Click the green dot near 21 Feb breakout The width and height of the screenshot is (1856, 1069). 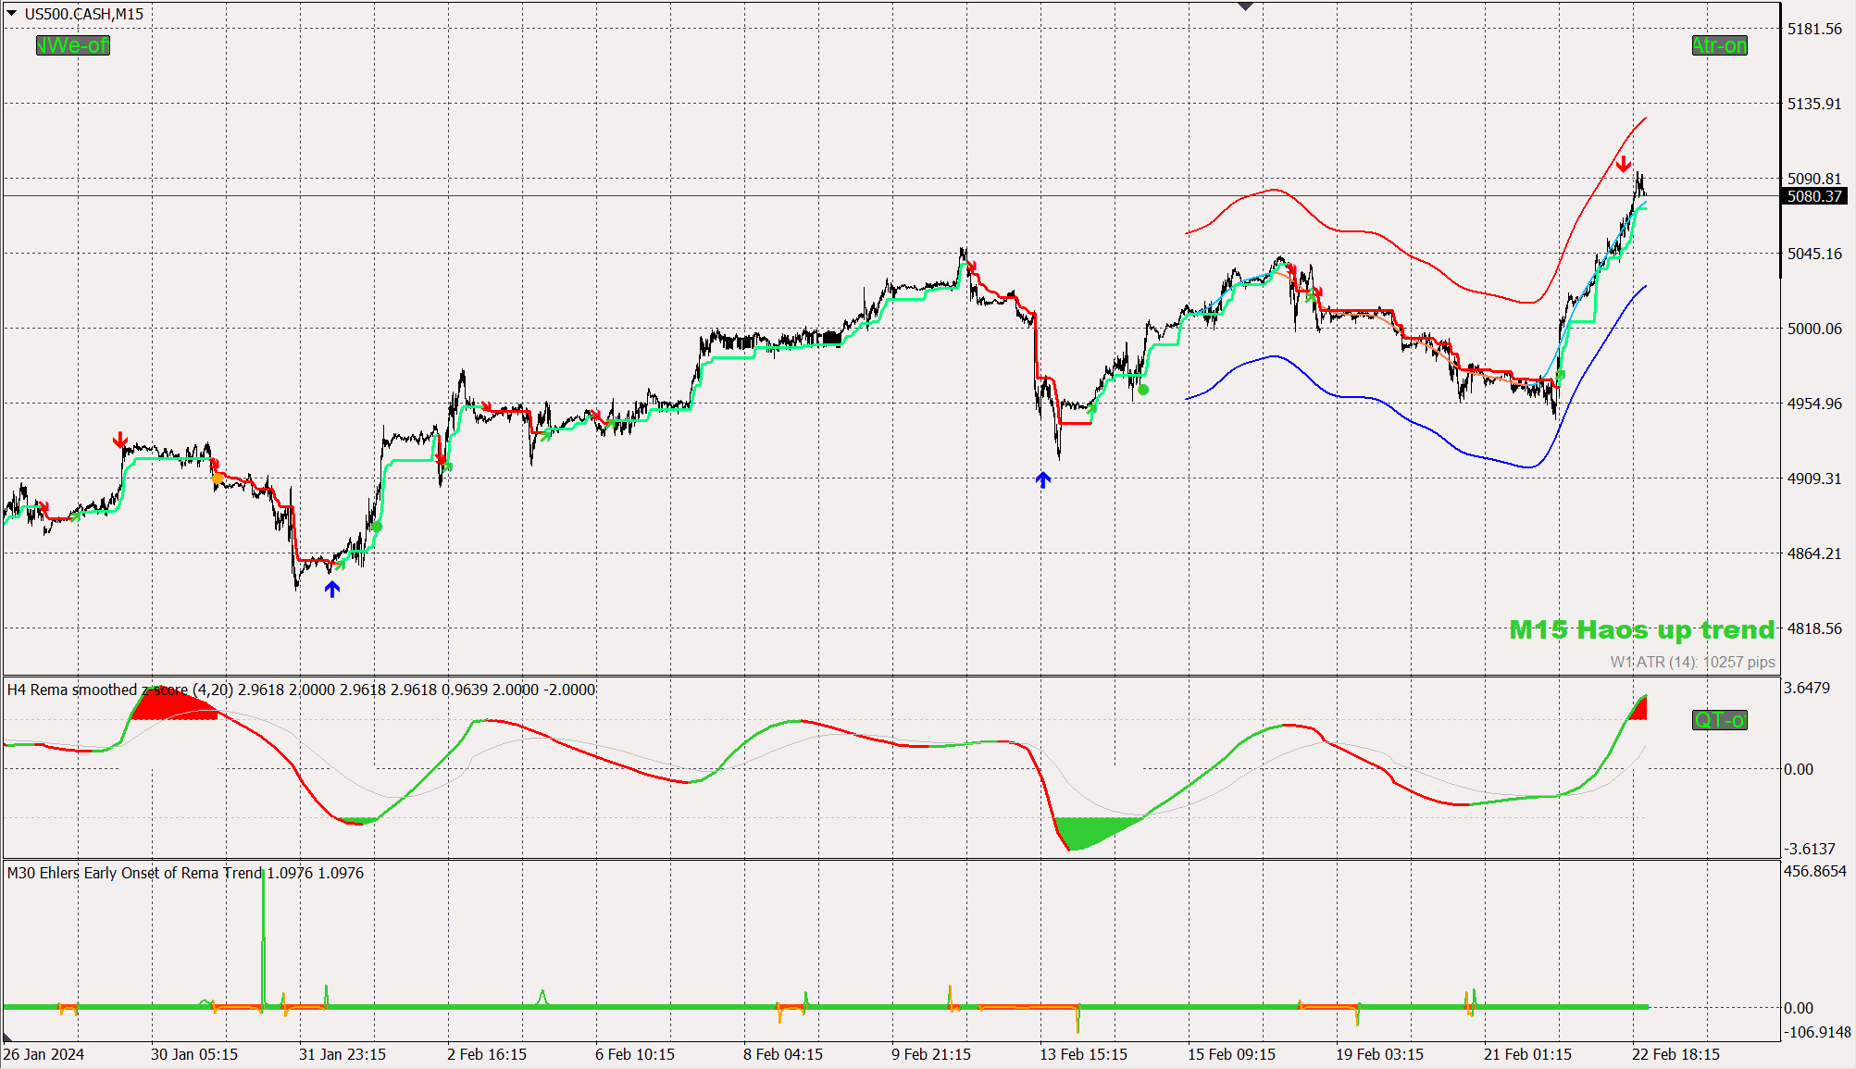click(x=1561, y=375)
